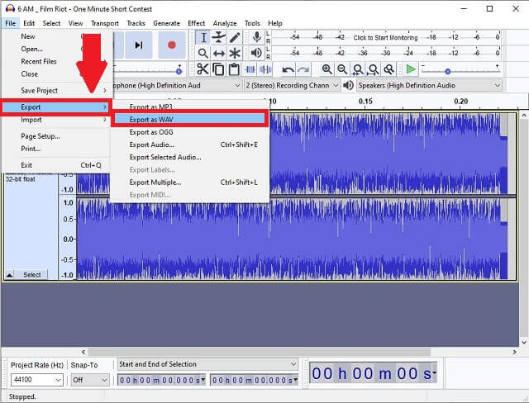Open the Tools menu
The height and width of the screenshot is (403, 529).
pos(252,23)
